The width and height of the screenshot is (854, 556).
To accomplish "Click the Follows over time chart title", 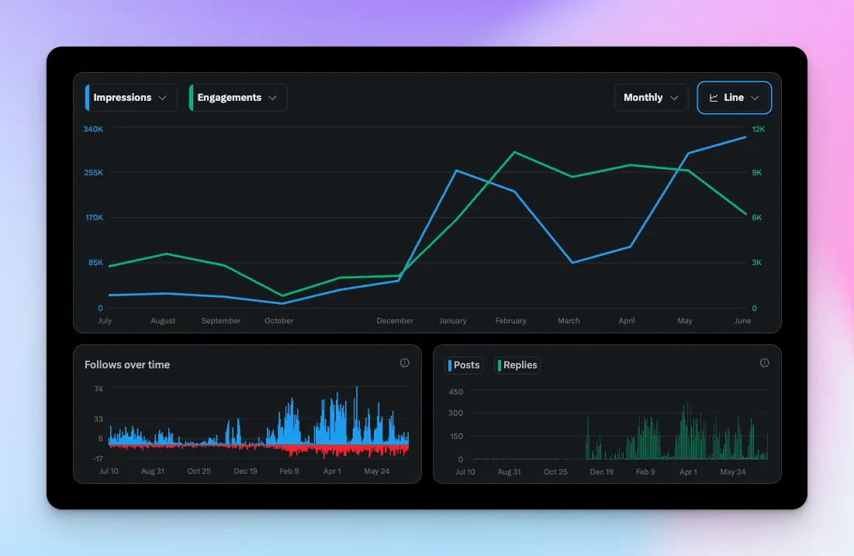I will point(126,364).
